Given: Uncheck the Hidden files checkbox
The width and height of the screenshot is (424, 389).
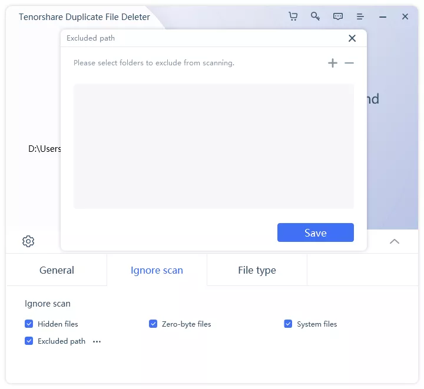Looking at the screenshot, I should click(29, 324).
